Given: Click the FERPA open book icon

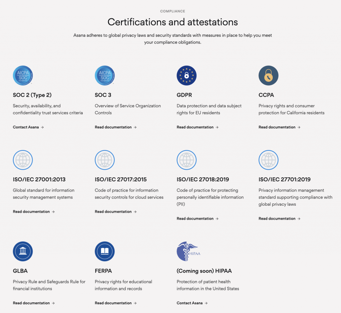Looking at the screenshot, I should (x=105, y=251).
